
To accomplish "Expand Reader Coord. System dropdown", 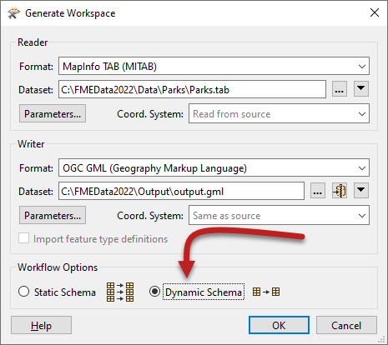I will point(279,113).
